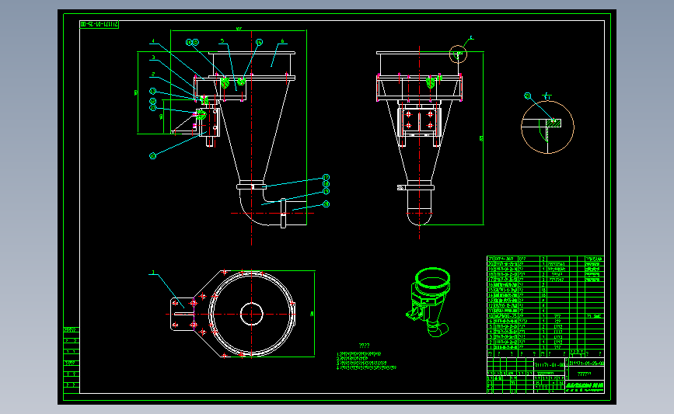Image resolution: width=674 pixels, height=414 pixels.
Task: Click row 21 in the parts list
Action: tap(545, 259)
